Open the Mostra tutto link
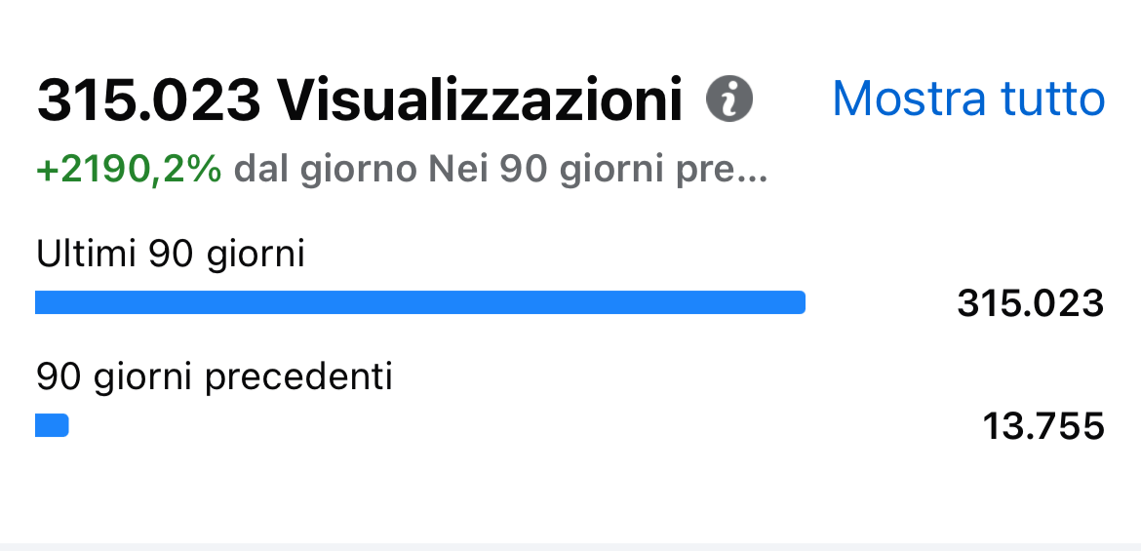 (x=968, y=98)
